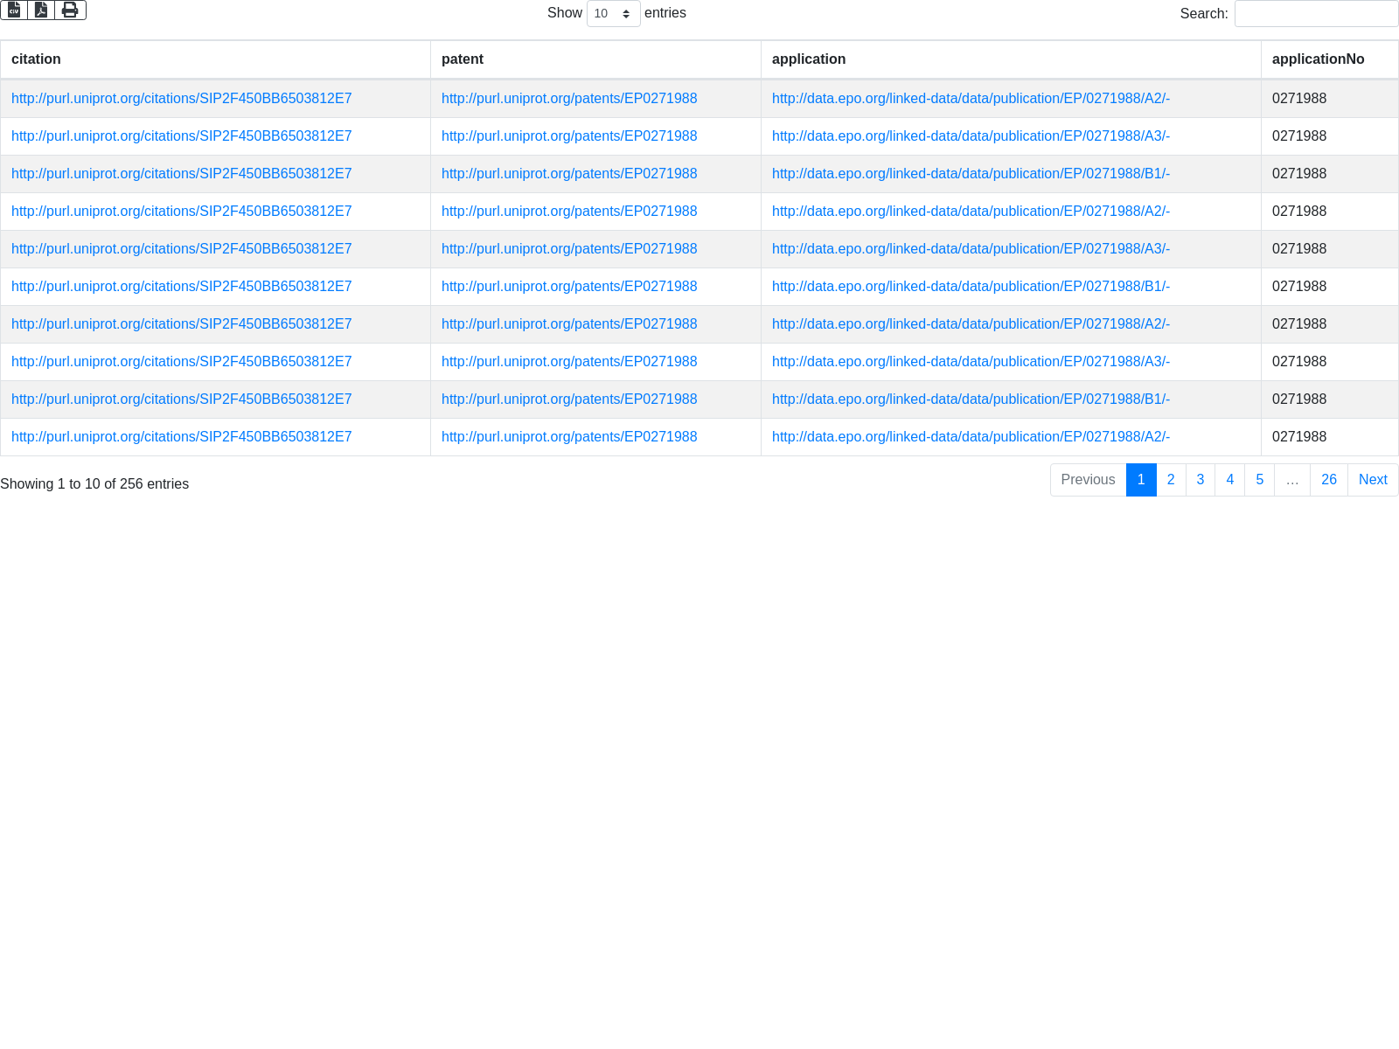
Task: Click the Next page button
Action: coord(1373,480)
